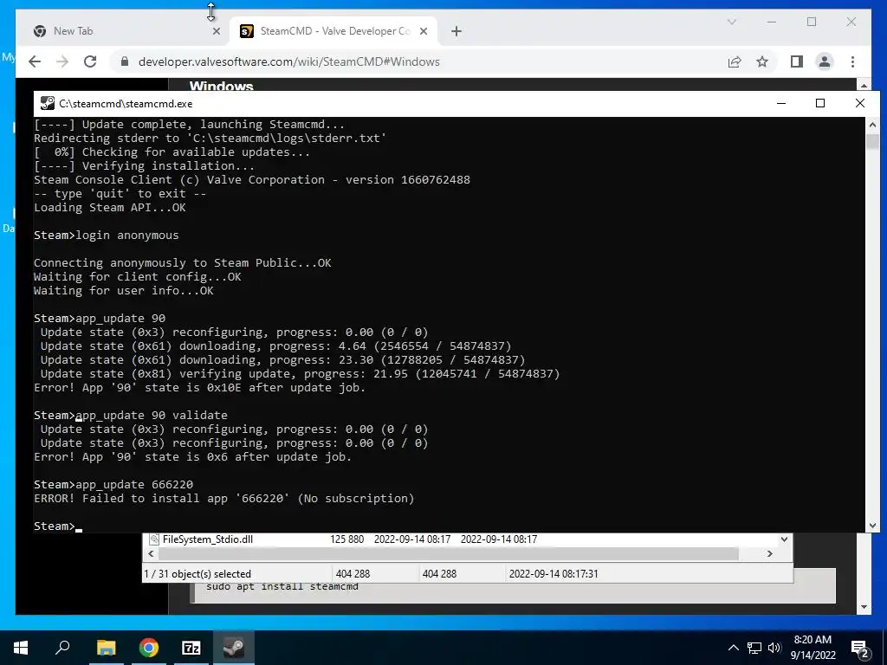
Task: Close the New Tab tab
Action: point(216,31)
